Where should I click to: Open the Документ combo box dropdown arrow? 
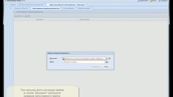click(107, 58)
